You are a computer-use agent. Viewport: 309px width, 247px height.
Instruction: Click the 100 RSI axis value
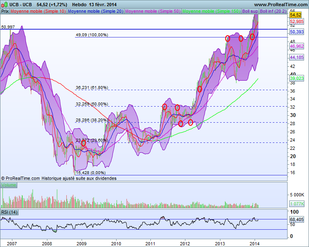[x=294, y=212]
